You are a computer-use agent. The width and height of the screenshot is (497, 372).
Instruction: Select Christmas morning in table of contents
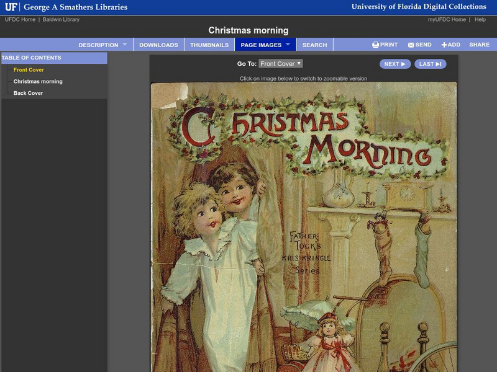[38, 82]
